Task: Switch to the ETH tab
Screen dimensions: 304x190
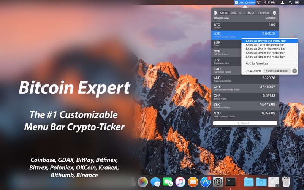Action: (242, 13)
